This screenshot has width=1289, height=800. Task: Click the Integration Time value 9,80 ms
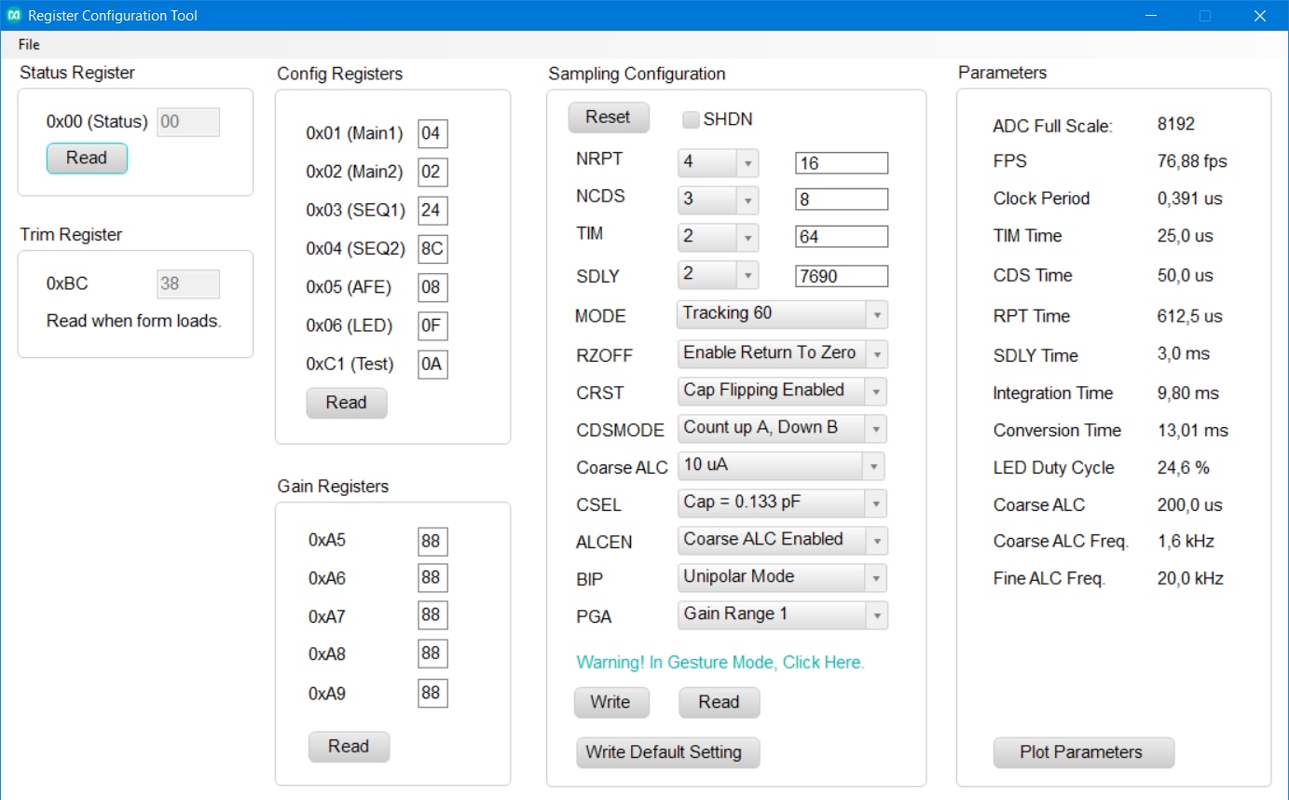pos(1187,394)
